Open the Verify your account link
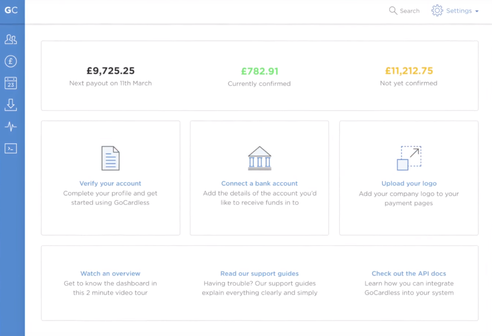 [x=110, y=183]
